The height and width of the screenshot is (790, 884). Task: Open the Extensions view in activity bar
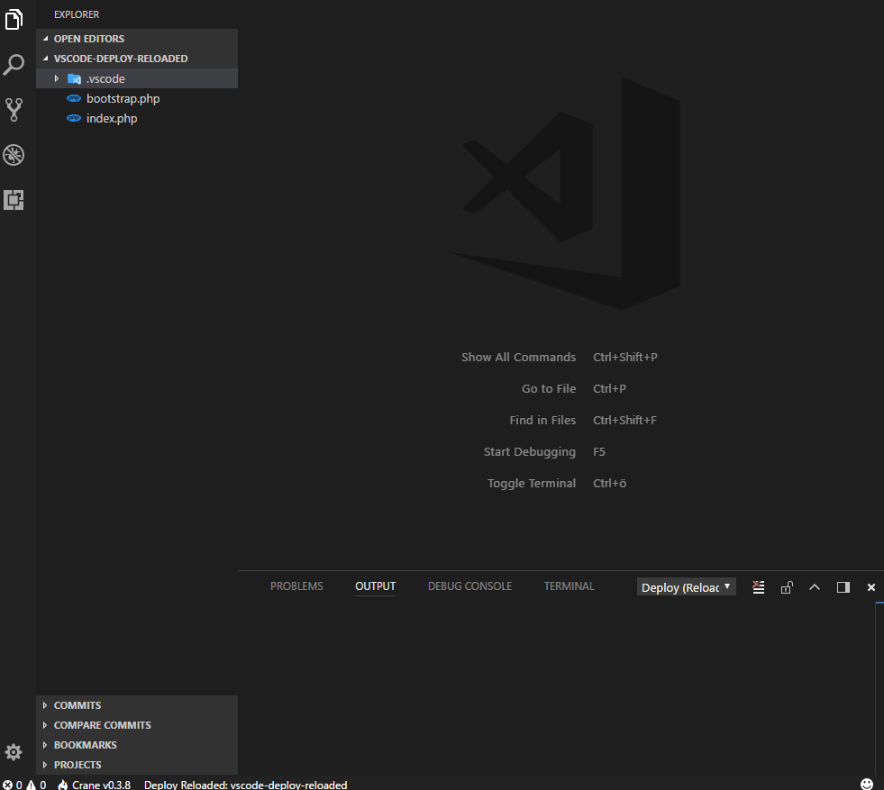[x=14, y=199]
